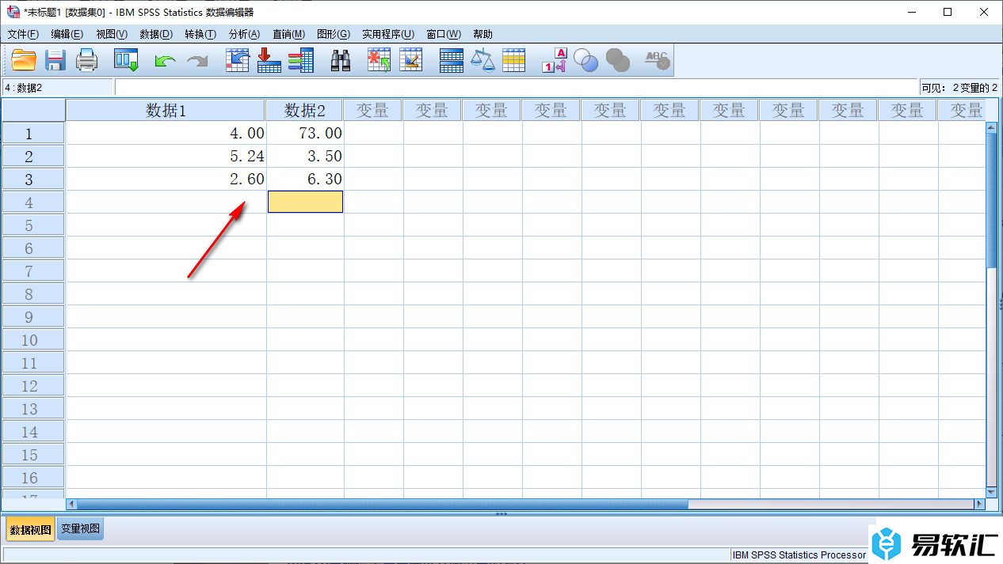Click the cell containing 6.30
The image size is (1003, 564).
305,180
